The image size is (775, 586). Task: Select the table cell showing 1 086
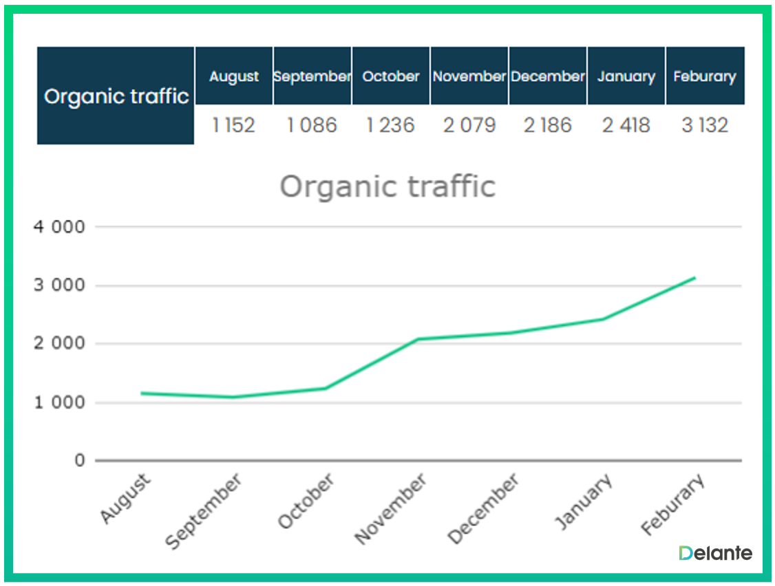pos(312,125)
